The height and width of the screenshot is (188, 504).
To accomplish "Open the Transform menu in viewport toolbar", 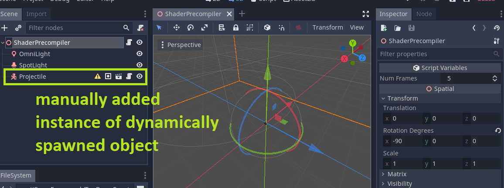I will coord(327,27).
